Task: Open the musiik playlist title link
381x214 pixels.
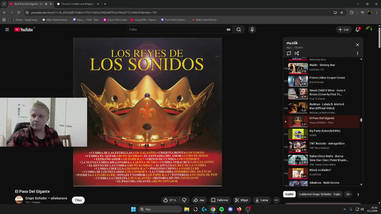Action: [x=292, y=43]
